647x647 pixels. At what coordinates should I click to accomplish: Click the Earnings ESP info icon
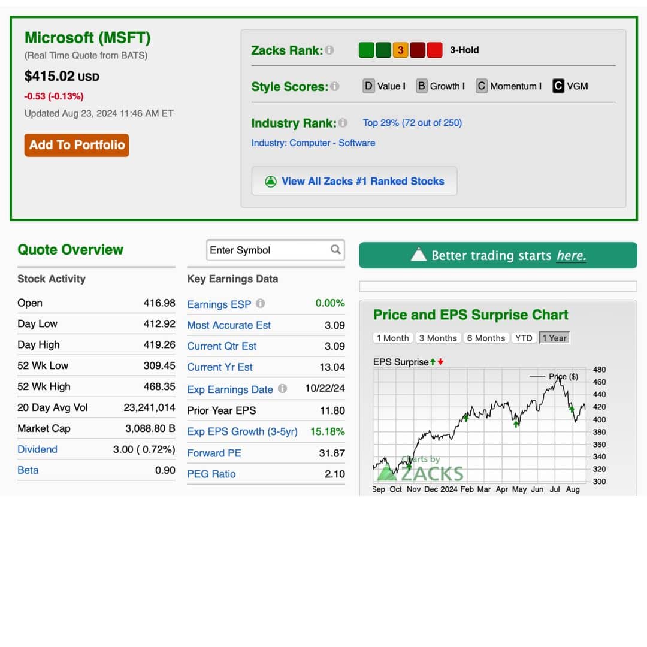[x=260, y=303]
